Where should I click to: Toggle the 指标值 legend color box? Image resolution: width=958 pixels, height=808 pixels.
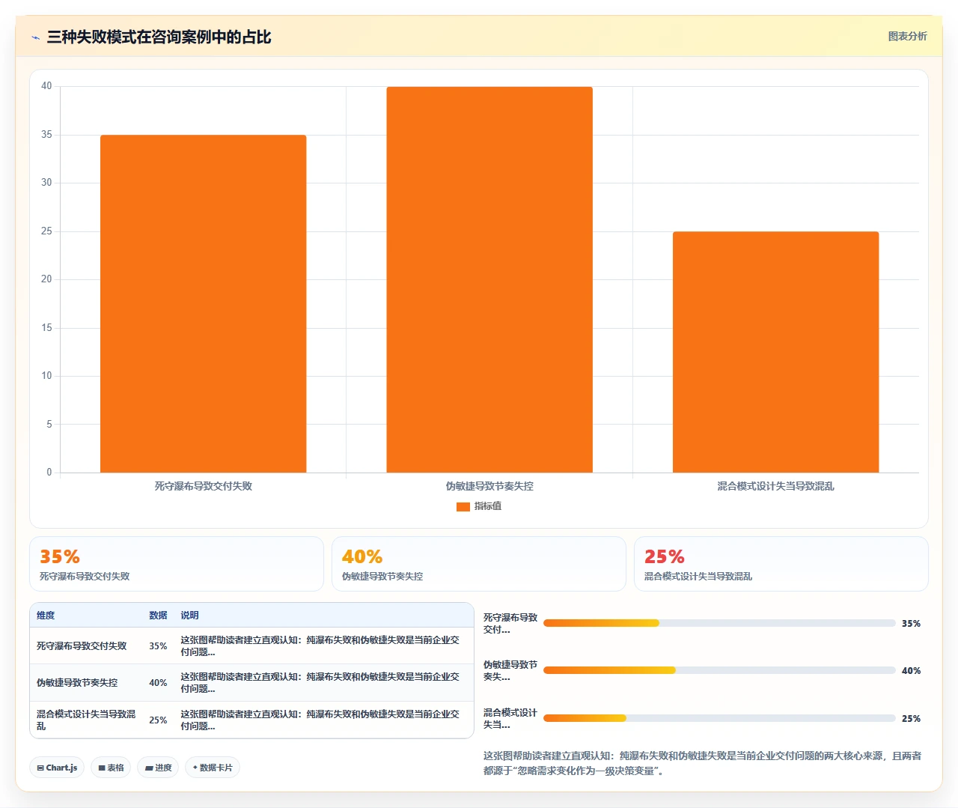[463, 507]
